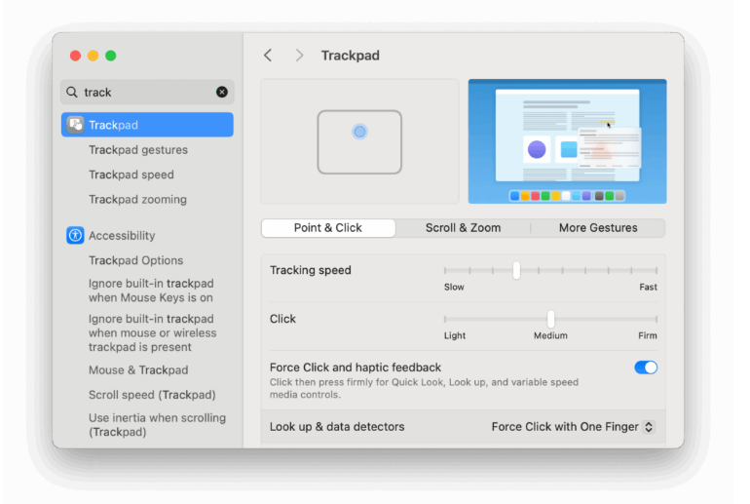Click the search input field
The image size is (750, 504).
pyautogui.click(x=146, y=92)
